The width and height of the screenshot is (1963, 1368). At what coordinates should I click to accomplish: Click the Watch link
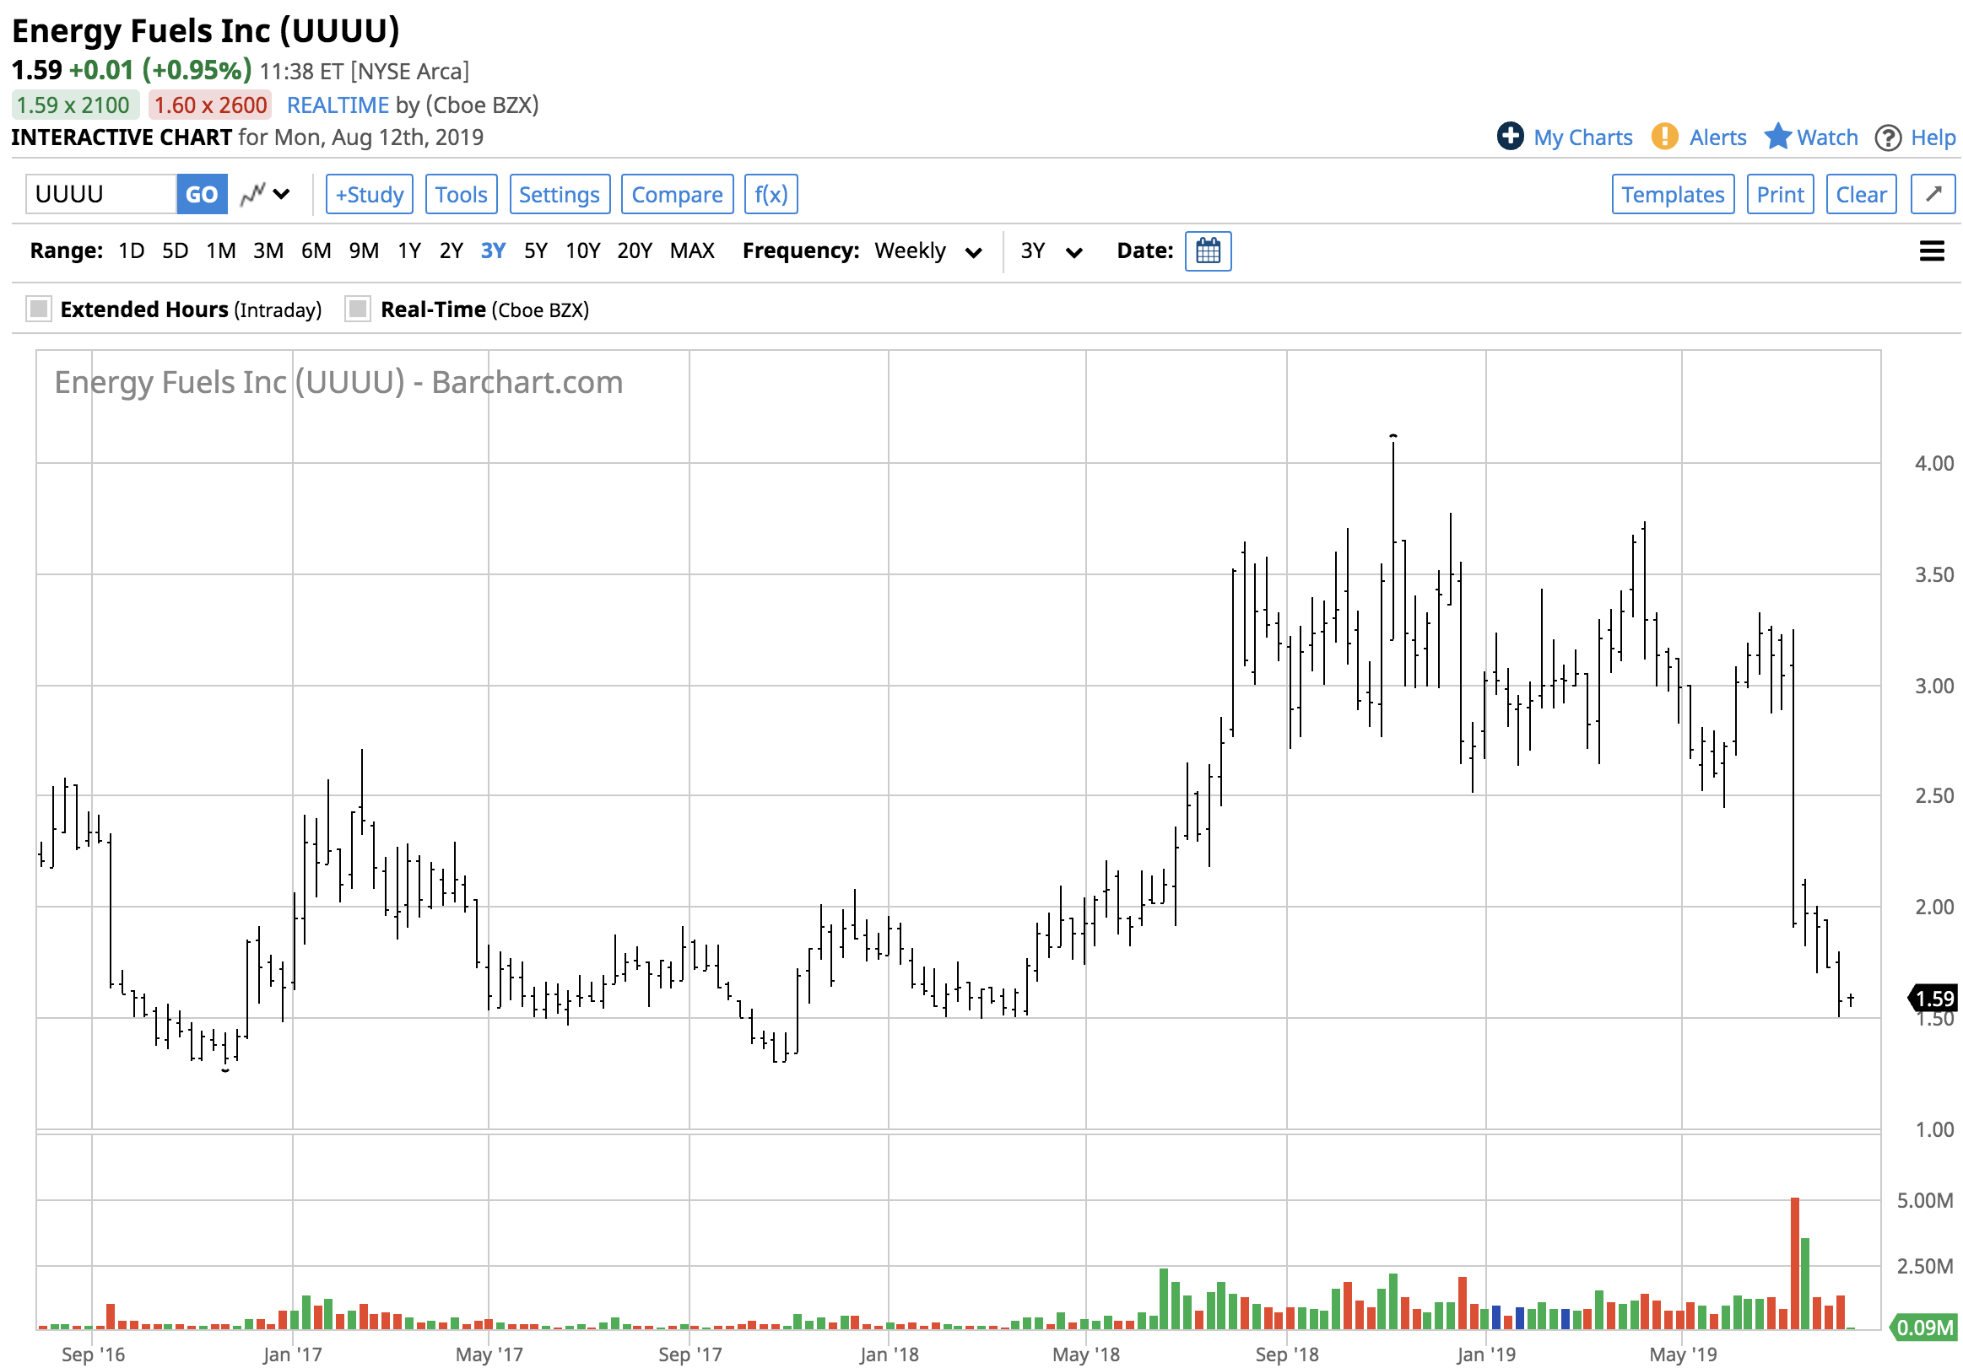click(1827, 137)
